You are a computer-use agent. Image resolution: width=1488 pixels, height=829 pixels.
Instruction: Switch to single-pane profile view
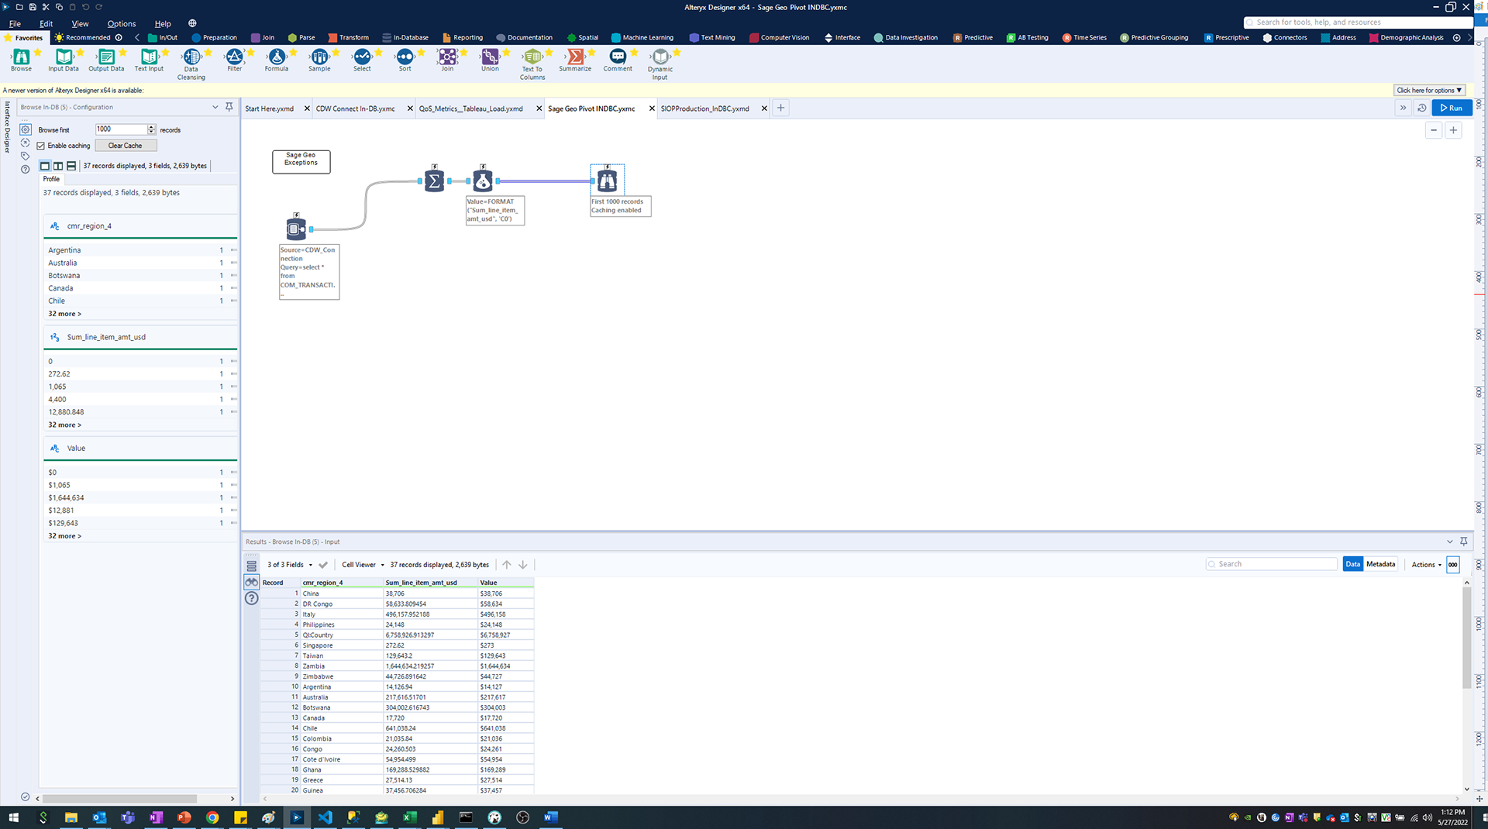click(45, 166)
